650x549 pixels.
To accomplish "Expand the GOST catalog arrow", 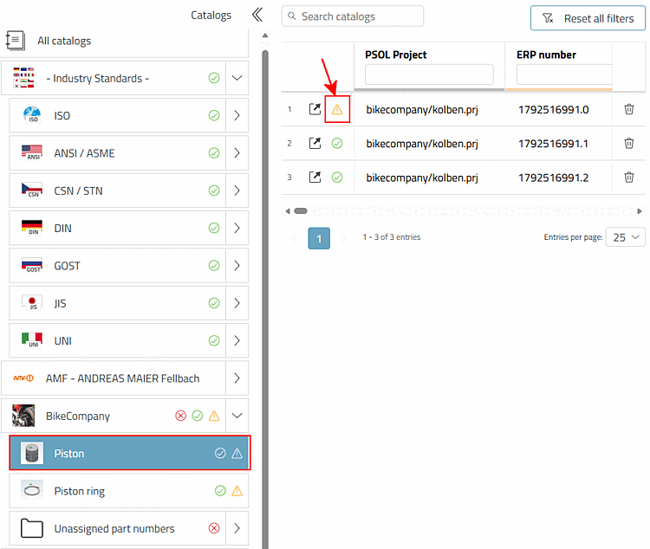I will [x=237, y=266].
